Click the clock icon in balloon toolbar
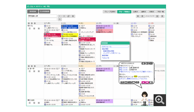Screen dimensions: 194x112 pos(137,82)
